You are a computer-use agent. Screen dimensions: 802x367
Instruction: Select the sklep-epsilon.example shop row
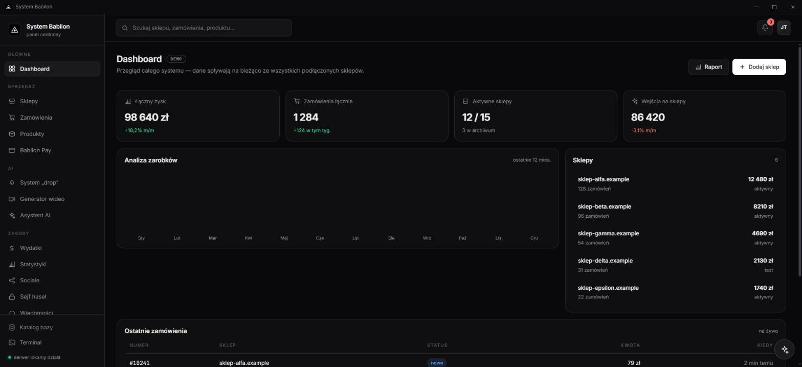(675, 292)
